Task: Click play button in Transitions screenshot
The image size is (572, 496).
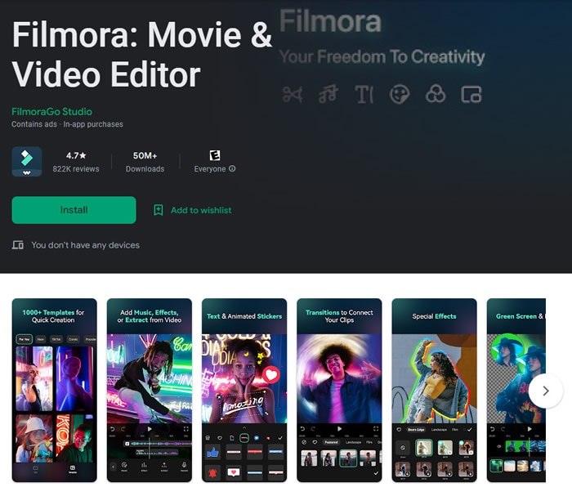Action: click(339, 429)
